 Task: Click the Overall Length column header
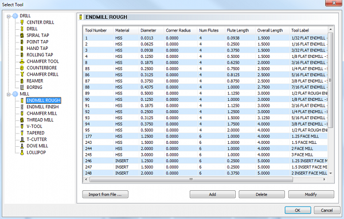(x=272, y=30)
